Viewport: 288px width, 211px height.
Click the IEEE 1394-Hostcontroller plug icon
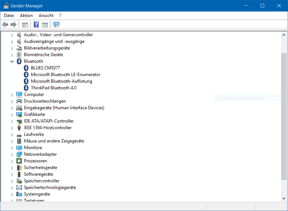point(19,127)
